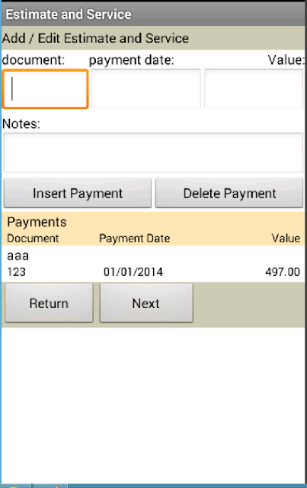
Task: Select the payment row labeled aaa
Action: (x=153, y=264)
